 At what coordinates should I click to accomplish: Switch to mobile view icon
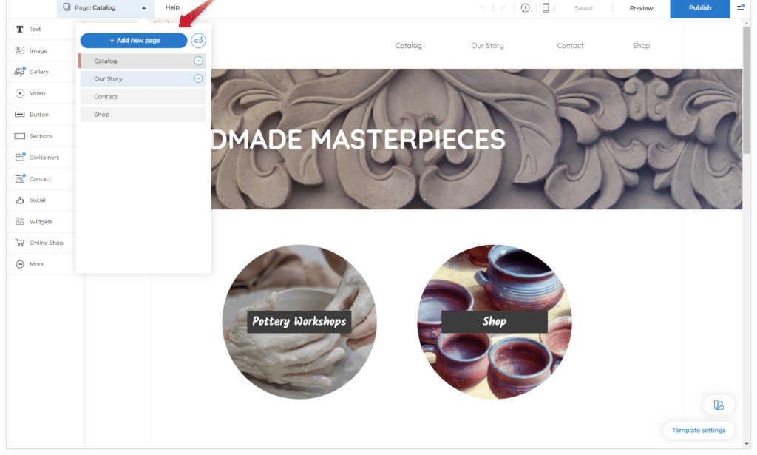tap(546, 7)
